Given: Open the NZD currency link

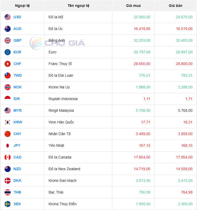Looking at the screenshot, I should pyautogui.click(x=17, y=169).
